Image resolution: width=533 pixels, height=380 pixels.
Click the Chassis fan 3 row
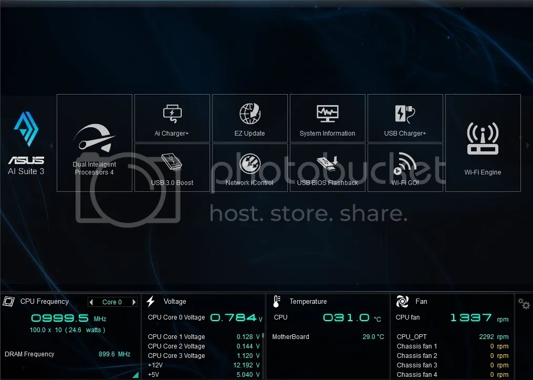click(453, 365)
